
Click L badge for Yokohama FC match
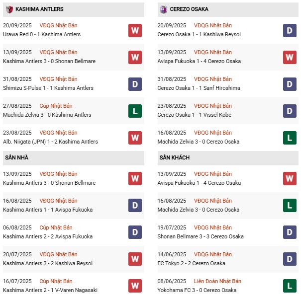coord(290,286)
